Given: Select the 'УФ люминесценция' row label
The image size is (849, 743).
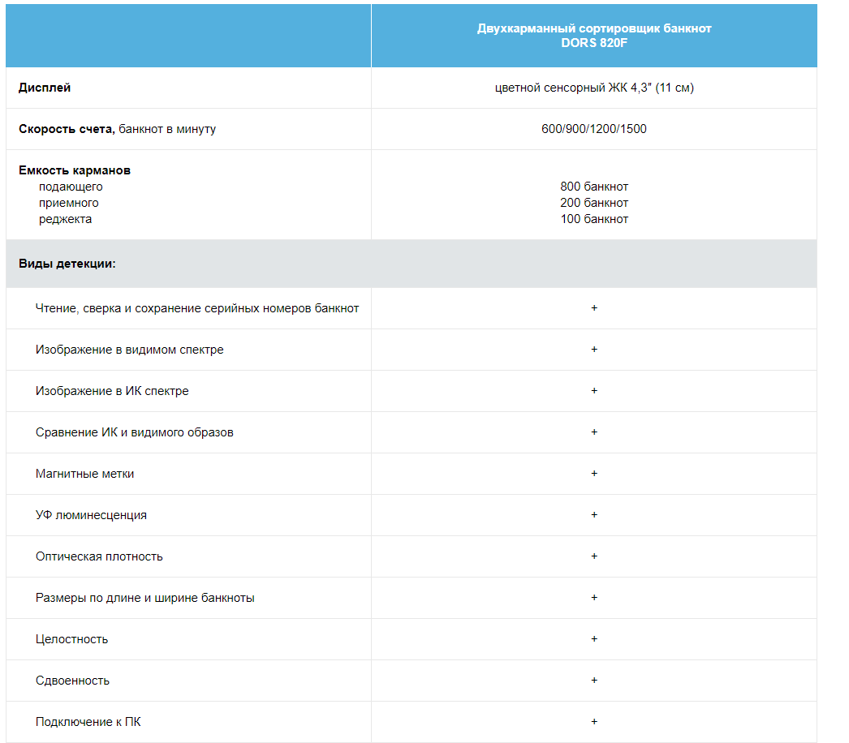Looking at the screenshot, I should 91,515.
